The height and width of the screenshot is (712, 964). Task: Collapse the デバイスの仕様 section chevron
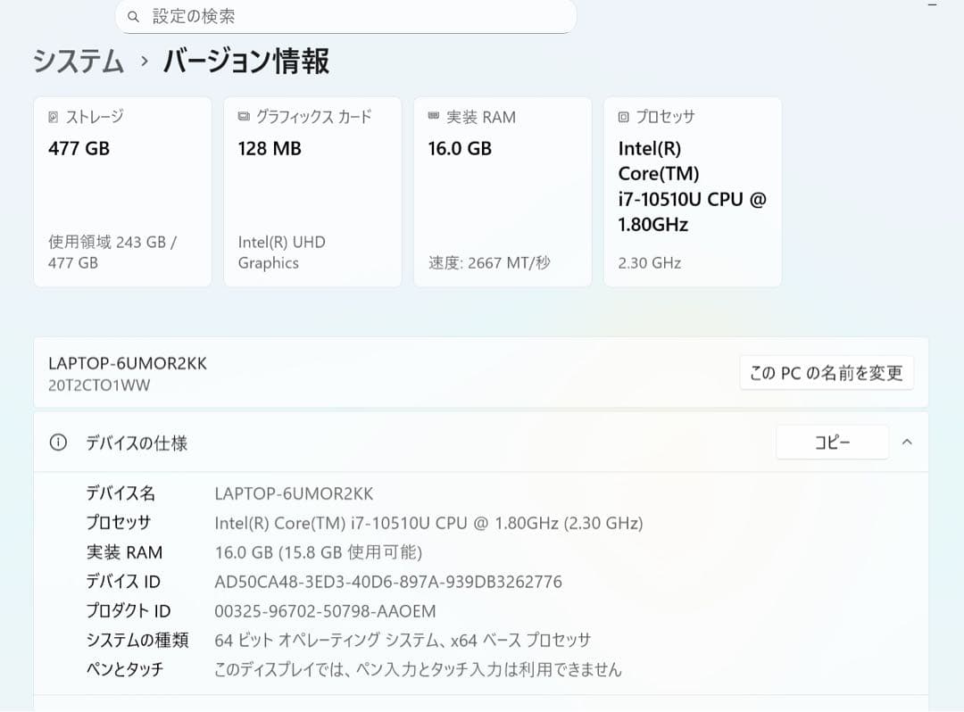click(x=907, y=442)
